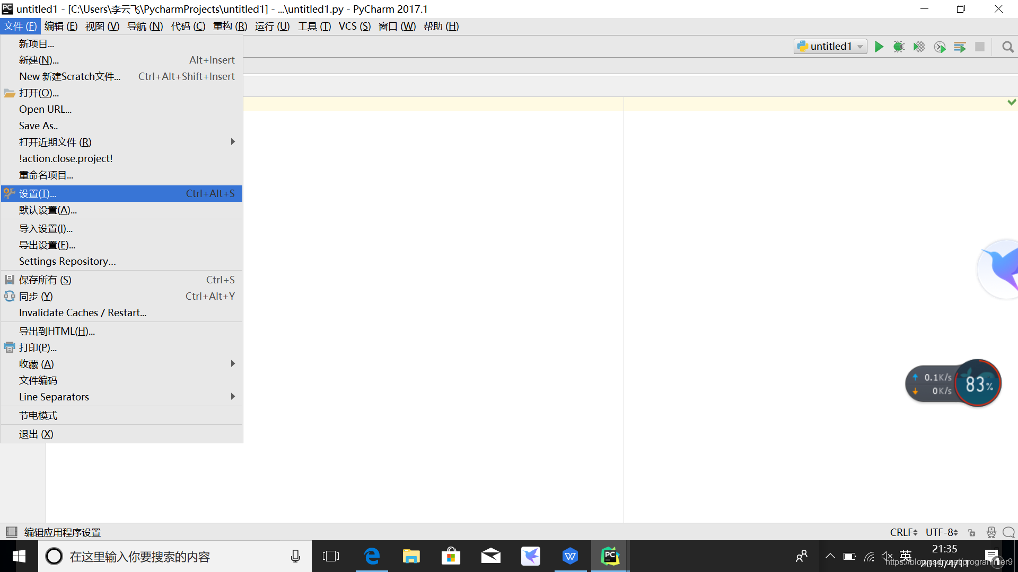Open the 帮助 (H) menu
1018x572 pixels.
click(x=441, y=26)
